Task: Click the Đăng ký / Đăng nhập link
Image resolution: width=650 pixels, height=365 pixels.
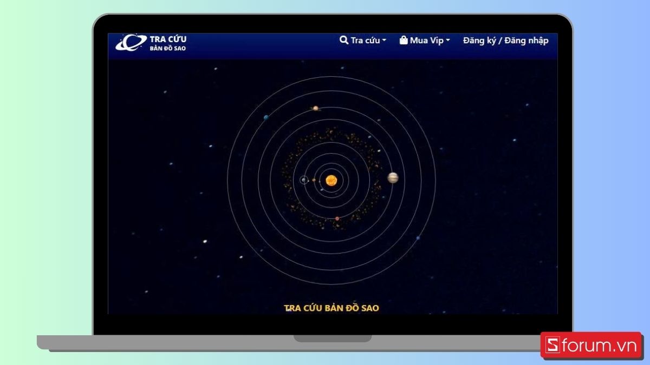Action: pos(506,40)
